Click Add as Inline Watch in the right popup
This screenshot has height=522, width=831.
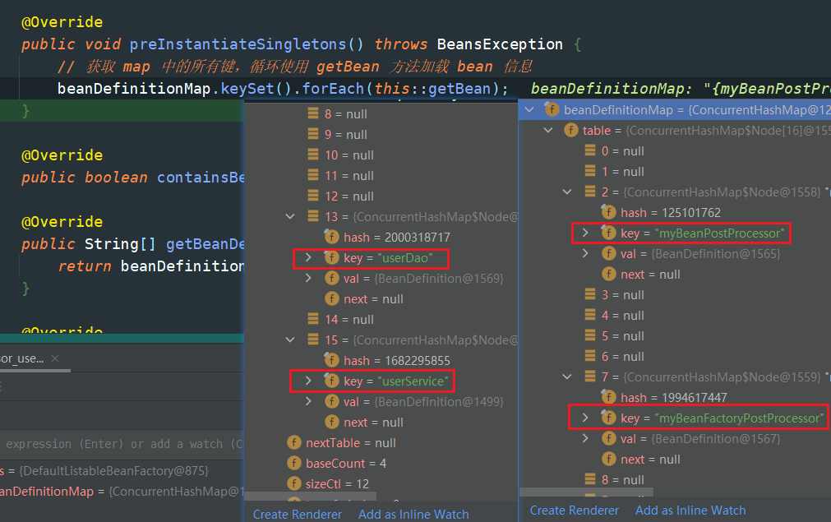tap(690, 510)
